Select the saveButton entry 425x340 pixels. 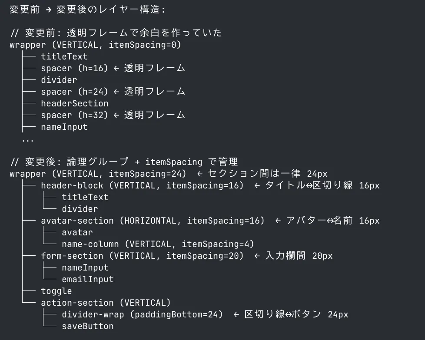tap(87, 326)
